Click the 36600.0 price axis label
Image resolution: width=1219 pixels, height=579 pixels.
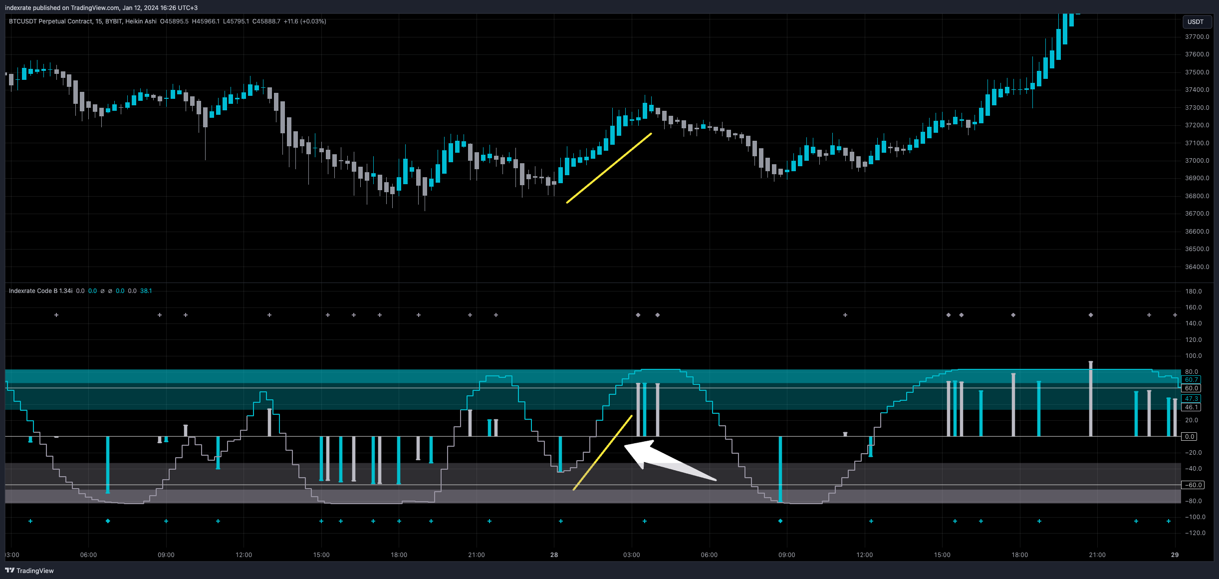[1197, 232]
